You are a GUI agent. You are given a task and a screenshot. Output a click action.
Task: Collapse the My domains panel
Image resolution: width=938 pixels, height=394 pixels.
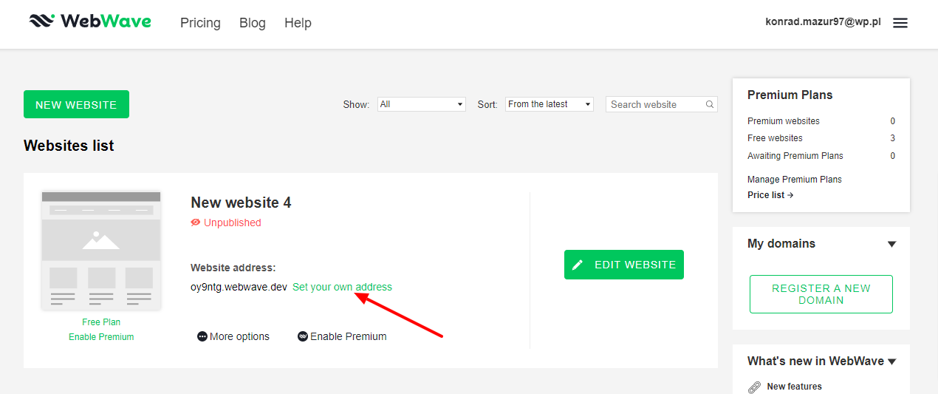tap(891, 244)
